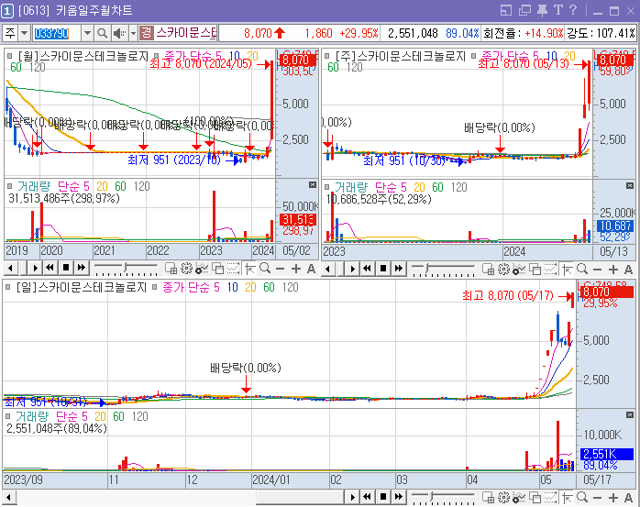Play forward on the daily chart toolbar
640x507 pixels.
click(353, 497)
